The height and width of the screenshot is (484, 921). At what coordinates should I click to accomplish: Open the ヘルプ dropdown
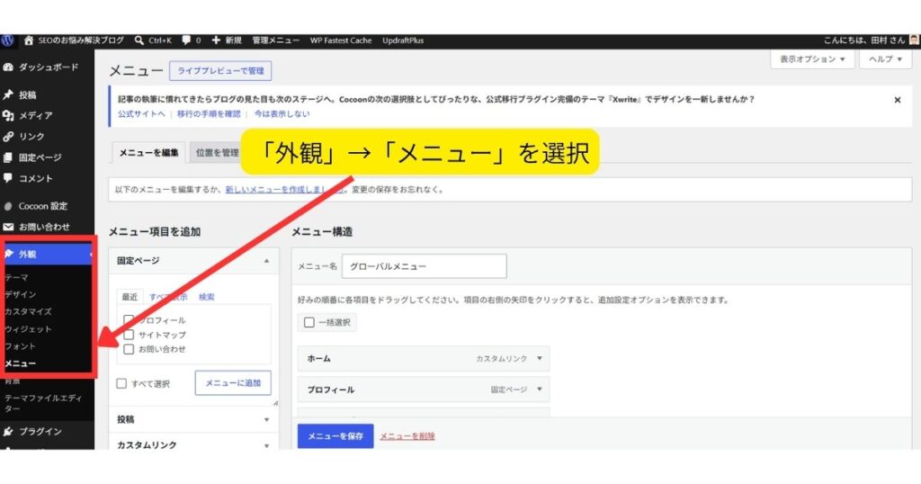pyautogui.click(x=885, y=59)
